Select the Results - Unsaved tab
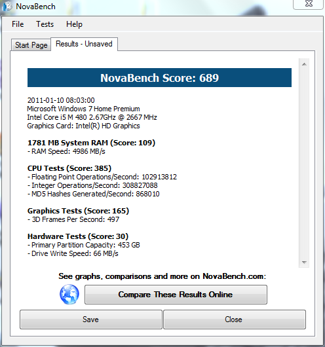The width and height of the screenshot is (325, 347). [x=84, y=44]
